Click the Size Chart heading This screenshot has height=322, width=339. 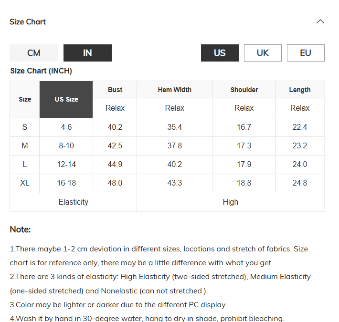(x=28, y=22)
